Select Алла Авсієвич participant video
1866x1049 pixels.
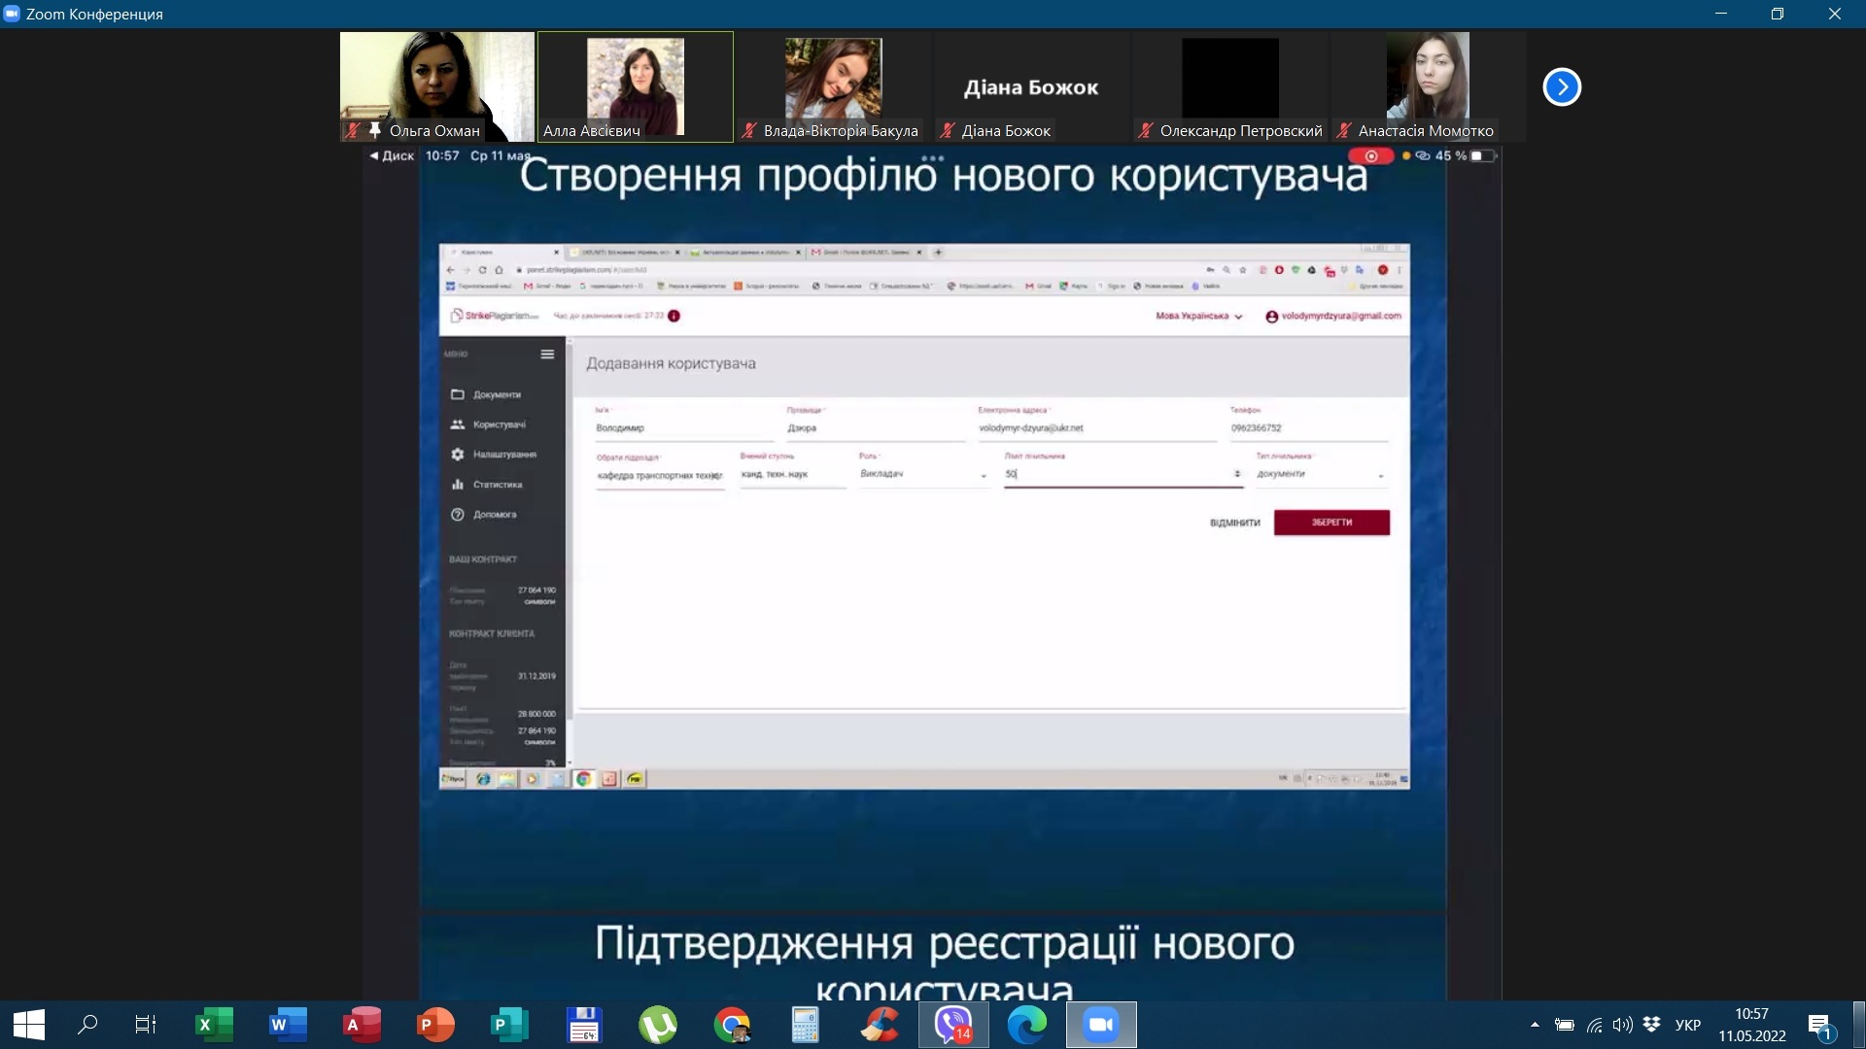tap(636, 87)
